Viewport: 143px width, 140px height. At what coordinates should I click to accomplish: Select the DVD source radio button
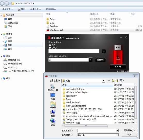click(50, 48)
